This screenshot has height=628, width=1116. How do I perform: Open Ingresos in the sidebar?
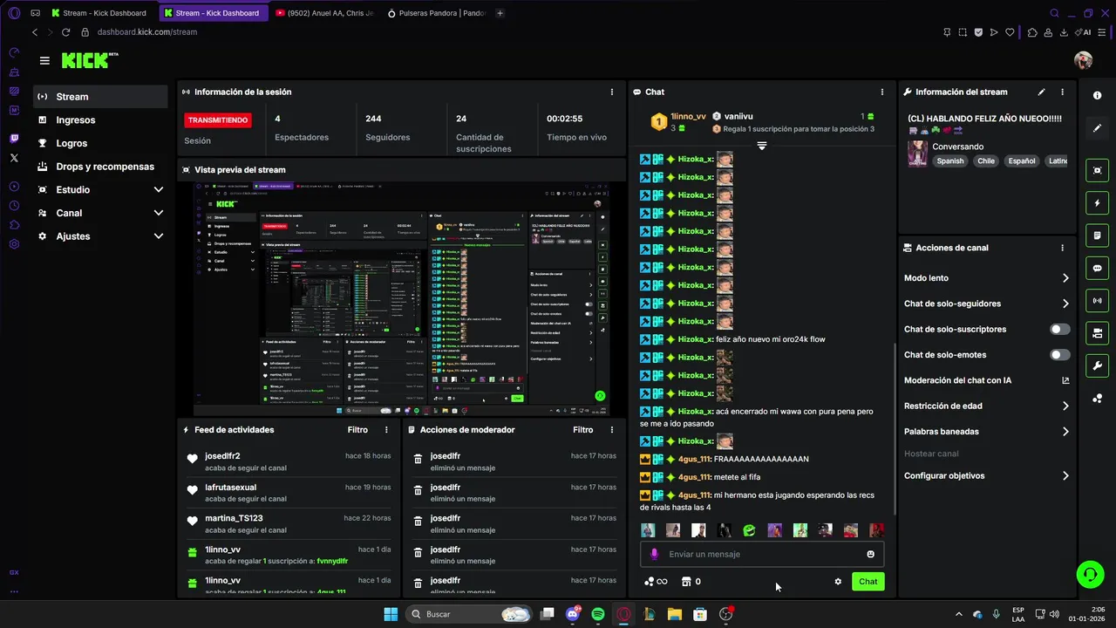(100, 120)
